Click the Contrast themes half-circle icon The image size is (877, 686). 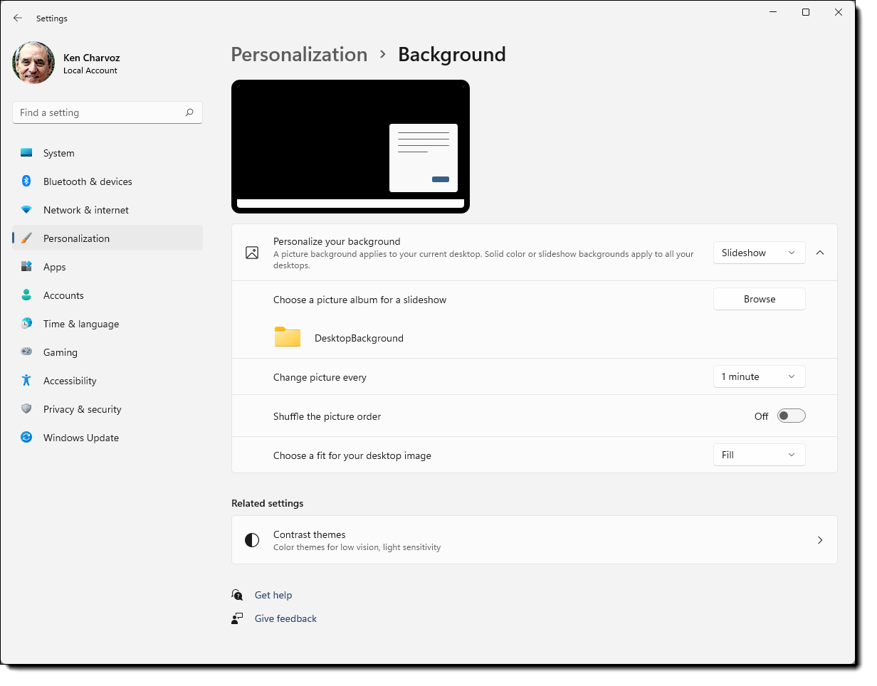252,540
